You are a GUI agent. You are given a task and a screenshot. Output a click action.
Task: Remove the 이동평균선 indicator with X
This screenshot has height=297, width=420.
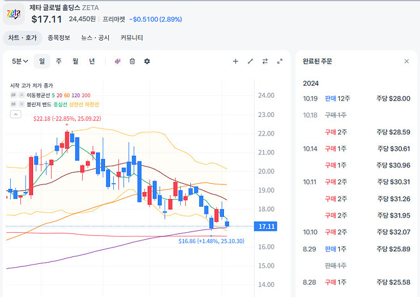(21, 95)
